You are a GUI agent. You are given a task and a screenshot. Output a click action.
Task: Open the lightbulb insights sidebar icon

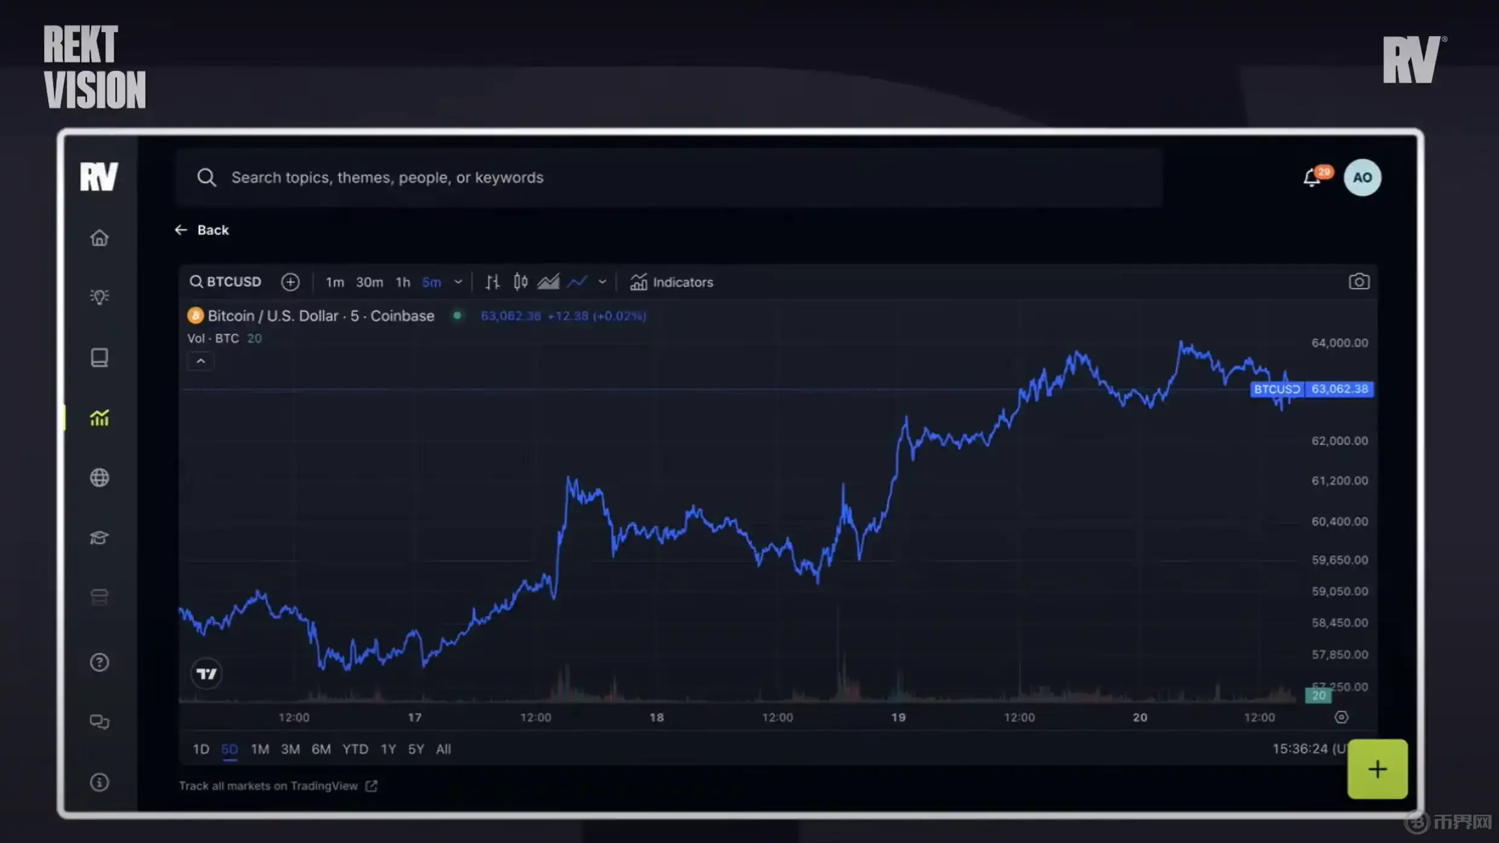(99, 296)
